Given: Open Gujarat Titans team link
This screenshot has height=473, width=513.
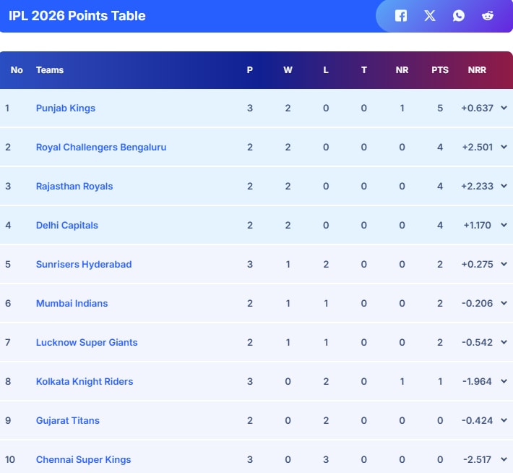Looking at the screenshot, I should coord(68,420).
